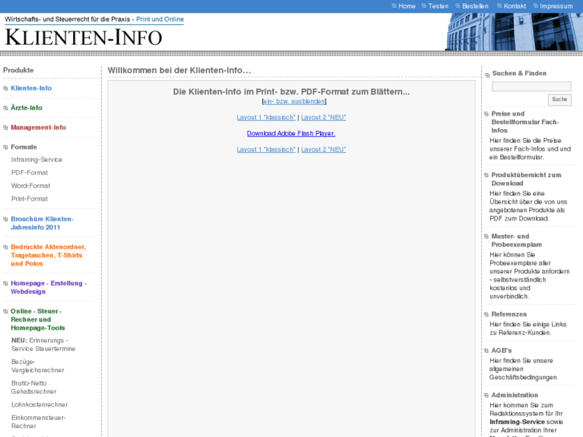Follow the 'Print und Online' header link
This screenshot has height=437, width=583.
[160, 19]
